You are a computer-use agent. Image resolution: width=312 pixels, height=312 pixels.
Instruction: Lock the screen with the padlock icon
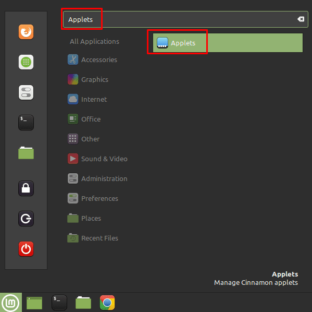coord(26,188)
